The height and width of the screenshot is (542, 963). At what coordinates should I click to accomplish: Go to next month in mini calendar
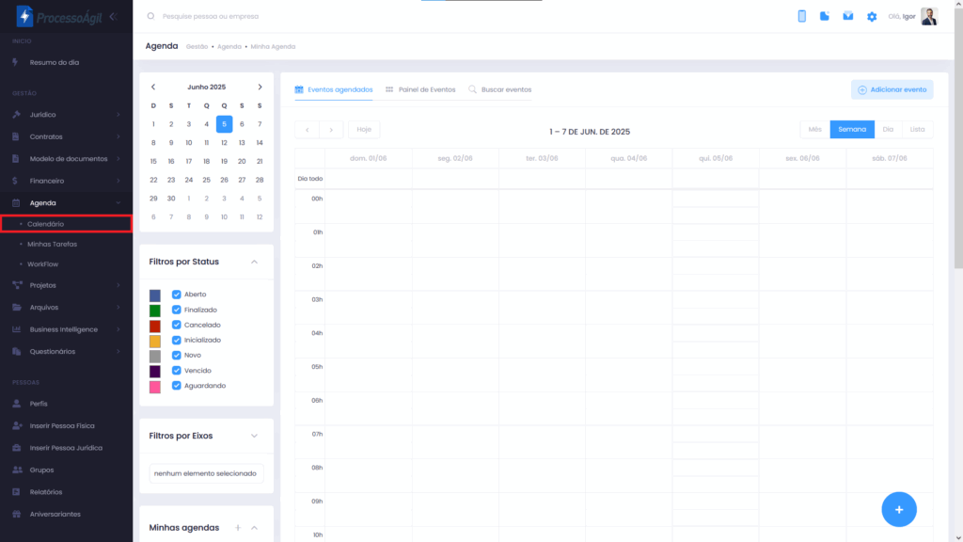click(260, 88)
